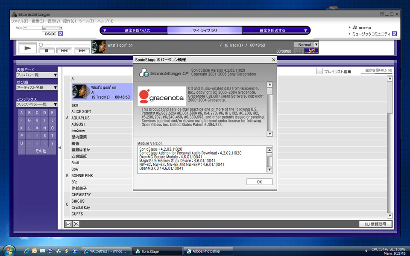
Task: Click the その他 index button
Action: tap(41, 151)
